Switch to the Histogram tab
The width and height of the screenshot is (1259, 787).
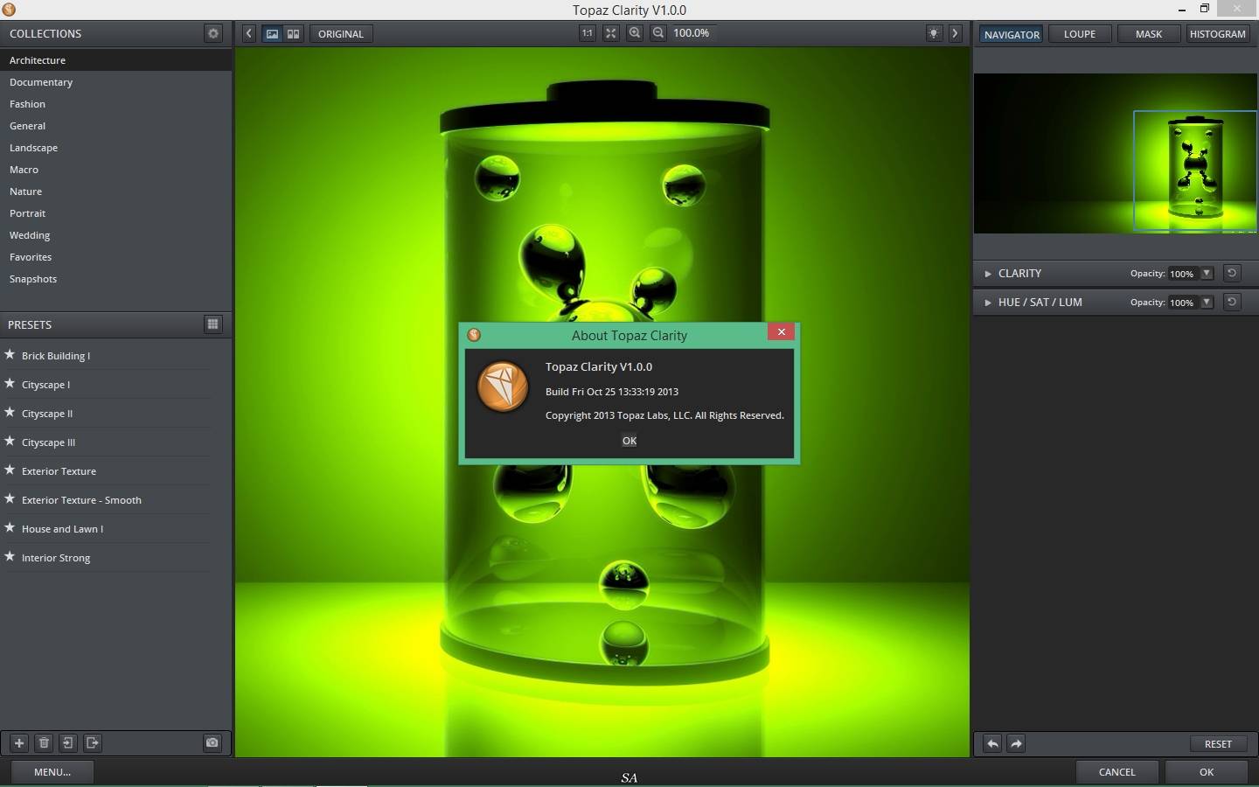tap(1217, 34)
